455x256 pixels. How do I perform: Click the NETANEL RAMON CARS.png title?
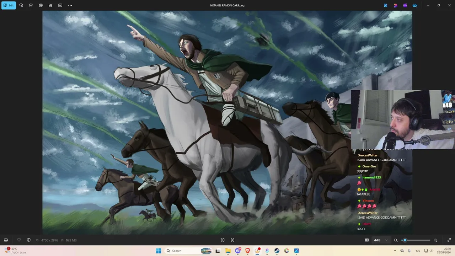[x=227, y=5]
